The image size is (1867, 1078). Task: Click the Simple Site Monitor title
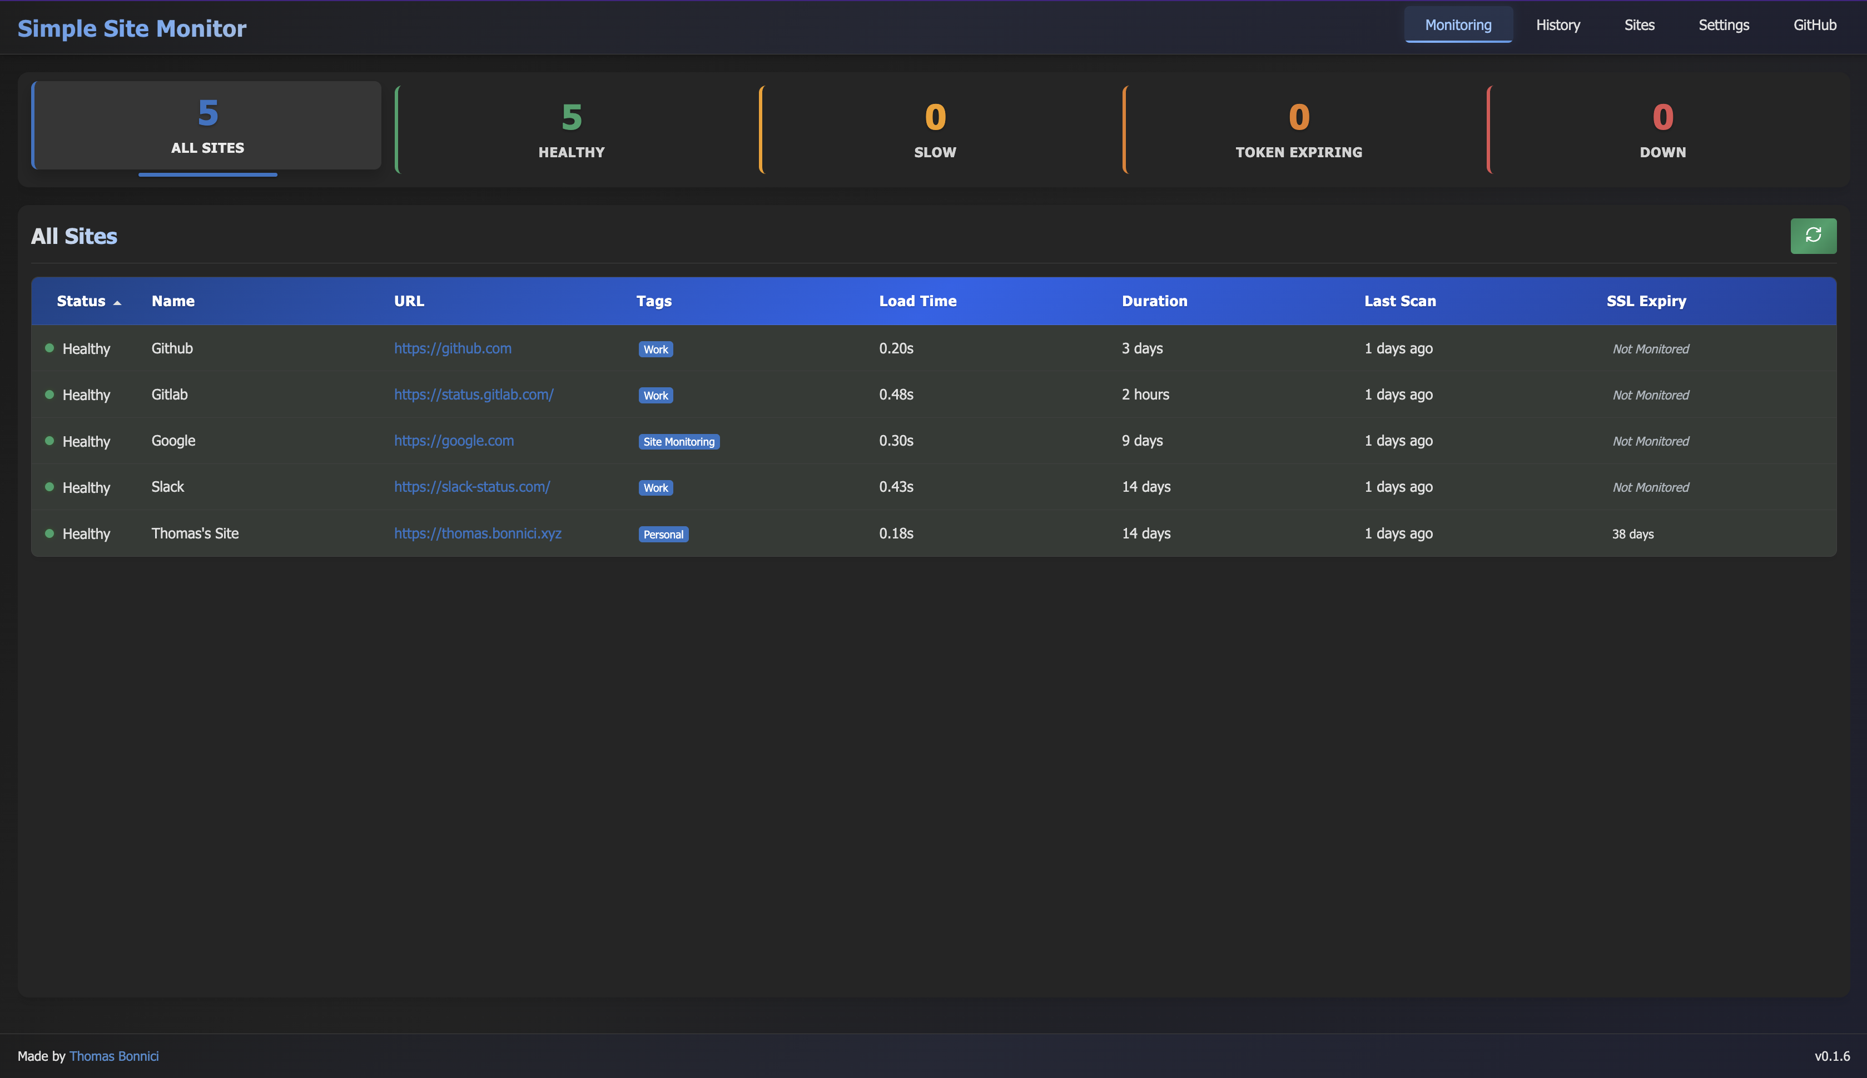132,28
